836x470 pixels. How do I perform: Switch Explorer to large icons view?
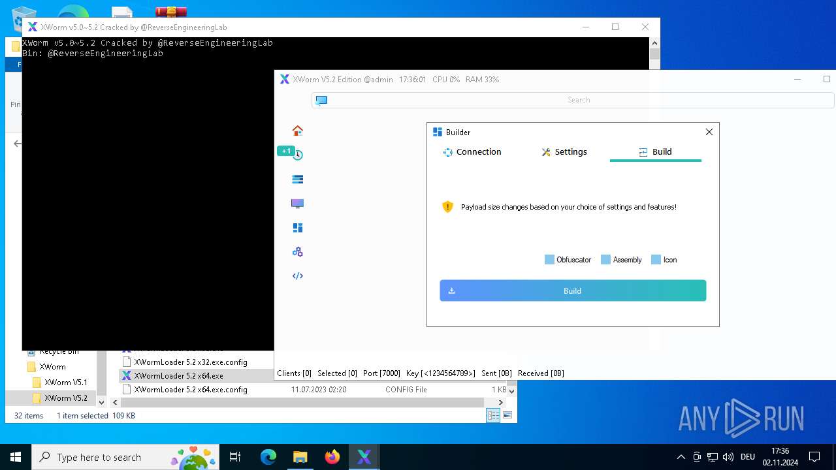click(507, 416)
